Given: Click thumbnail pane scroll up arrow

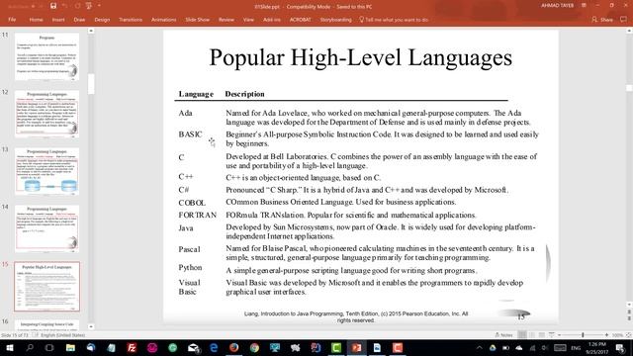Looking at the screenshot, I should 91,31.
